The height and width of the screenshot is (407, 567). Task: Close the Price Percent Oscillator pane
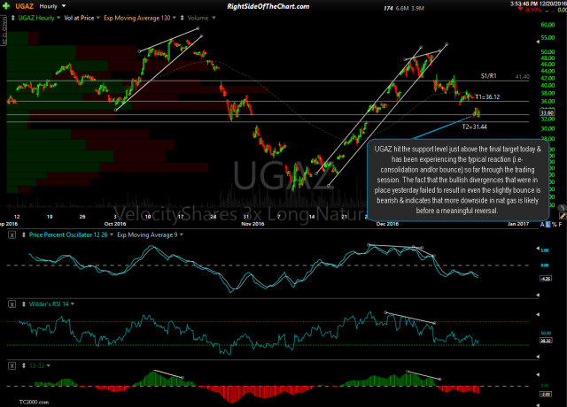click(x=12, y=235)
